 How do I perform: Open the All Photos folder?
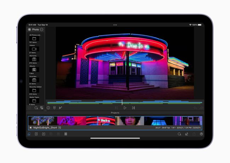click(x=34, y=39)
